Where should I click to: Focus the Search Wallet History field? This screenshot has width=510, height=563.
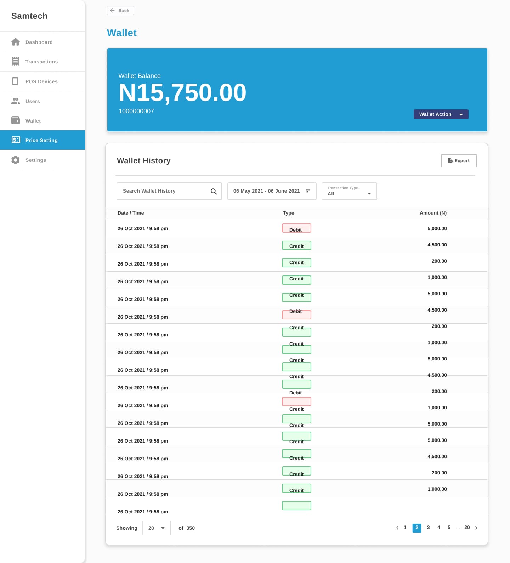pyautogui.click(x=169, y=191)
